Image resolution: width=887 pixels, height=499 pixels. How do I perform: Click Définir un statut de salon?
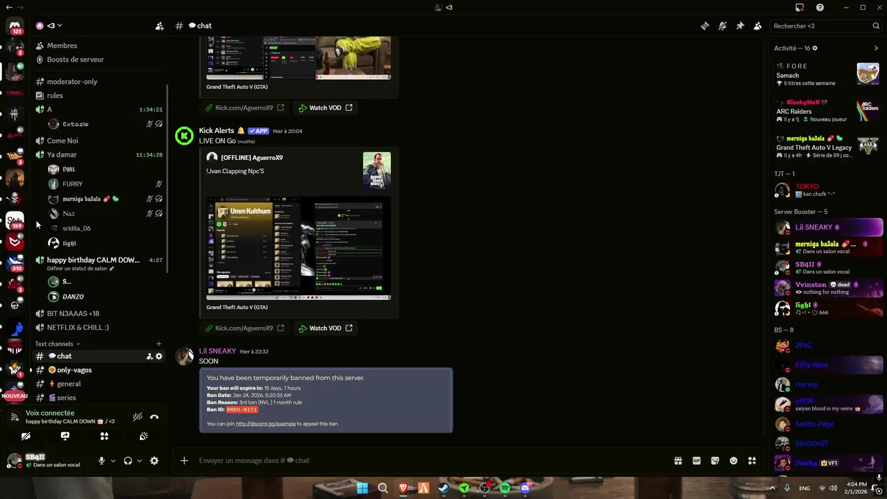pos(80,268)
